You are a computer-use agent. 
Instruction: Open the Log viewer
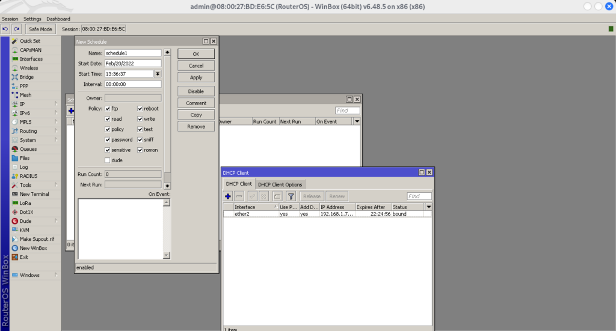[x=23, y=167]
